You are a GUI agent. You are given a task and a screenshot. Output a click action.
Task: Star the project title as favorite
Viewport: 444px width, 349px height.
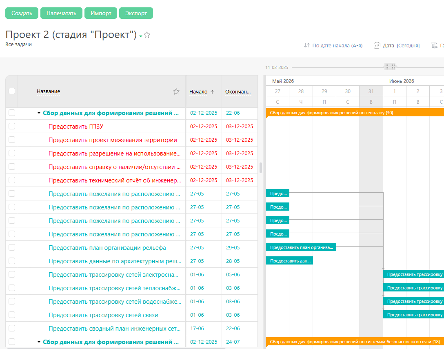[147, 35]
